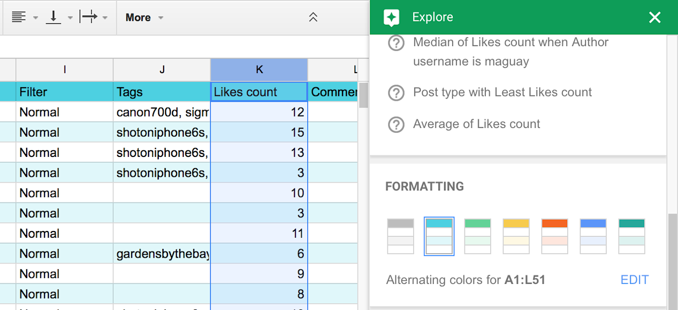Click the Tags header cell
The height and width of the screenshot is (310, 678).
point(162,92)
